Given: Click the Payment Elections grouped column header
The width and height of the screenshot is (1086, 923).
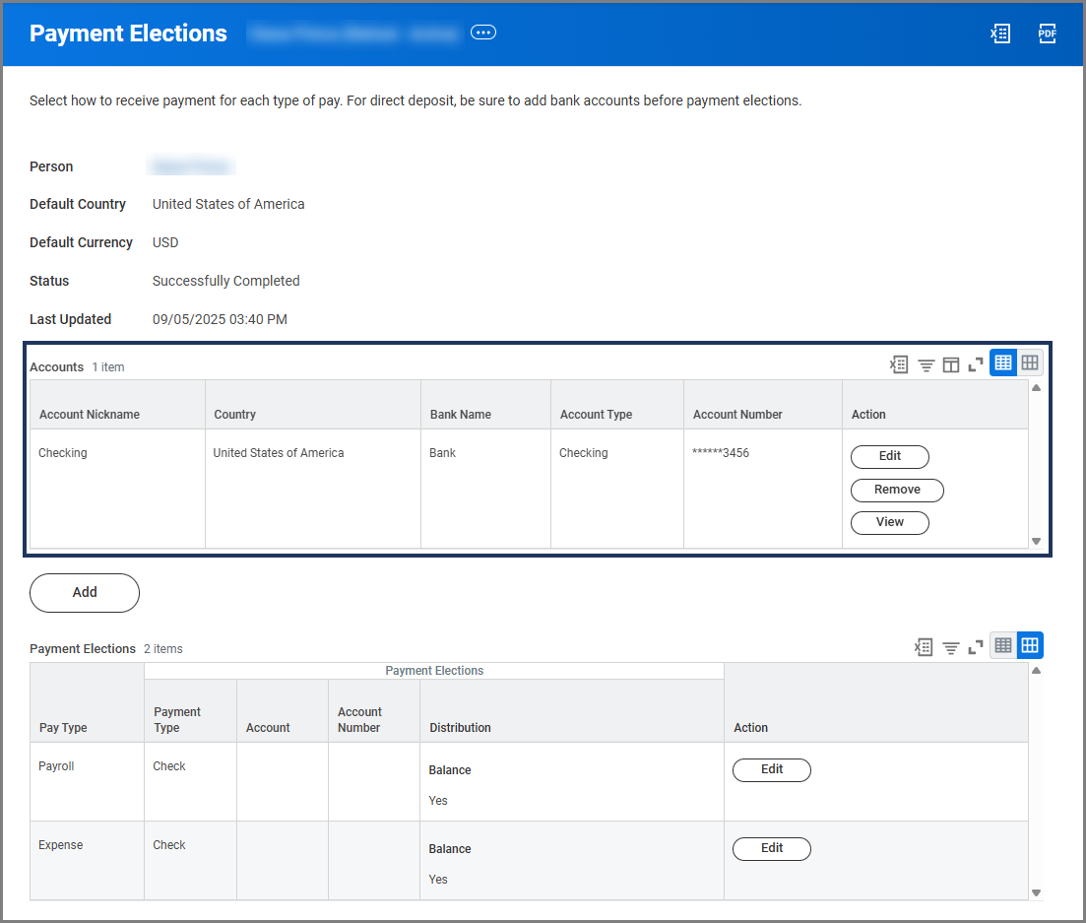Looking at the screenshot, I should pos(434,671).
